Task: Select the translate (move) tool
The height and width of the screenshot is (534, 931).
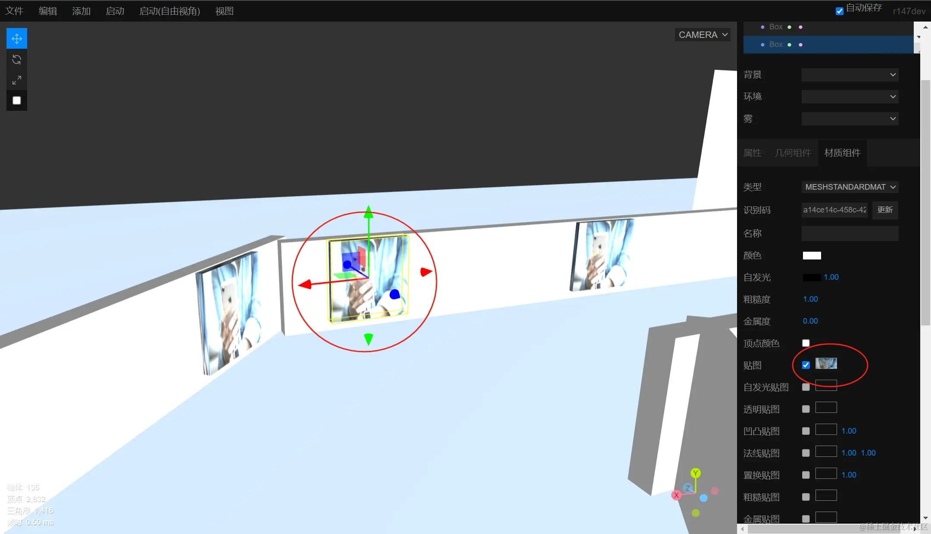Action: coord(17,38)
